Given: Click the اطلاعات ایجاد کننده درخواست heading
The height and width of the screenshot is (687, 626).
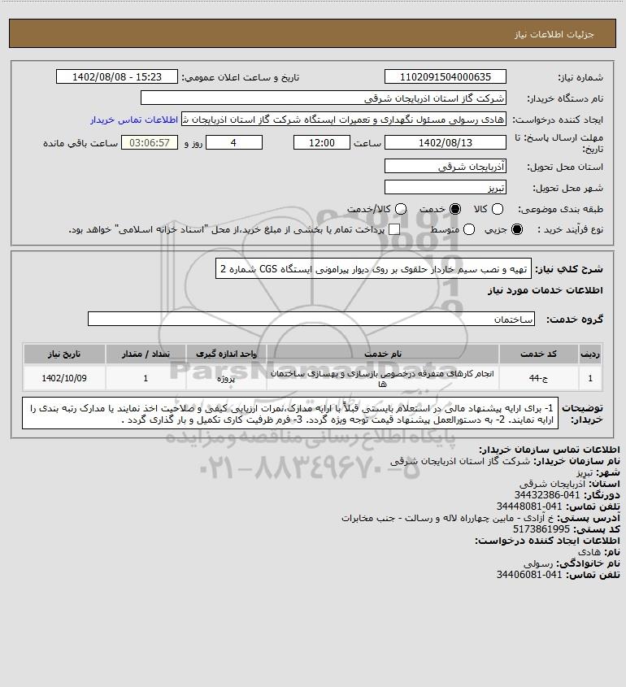Looking at the screenshot, I should (x=548, y=541).
